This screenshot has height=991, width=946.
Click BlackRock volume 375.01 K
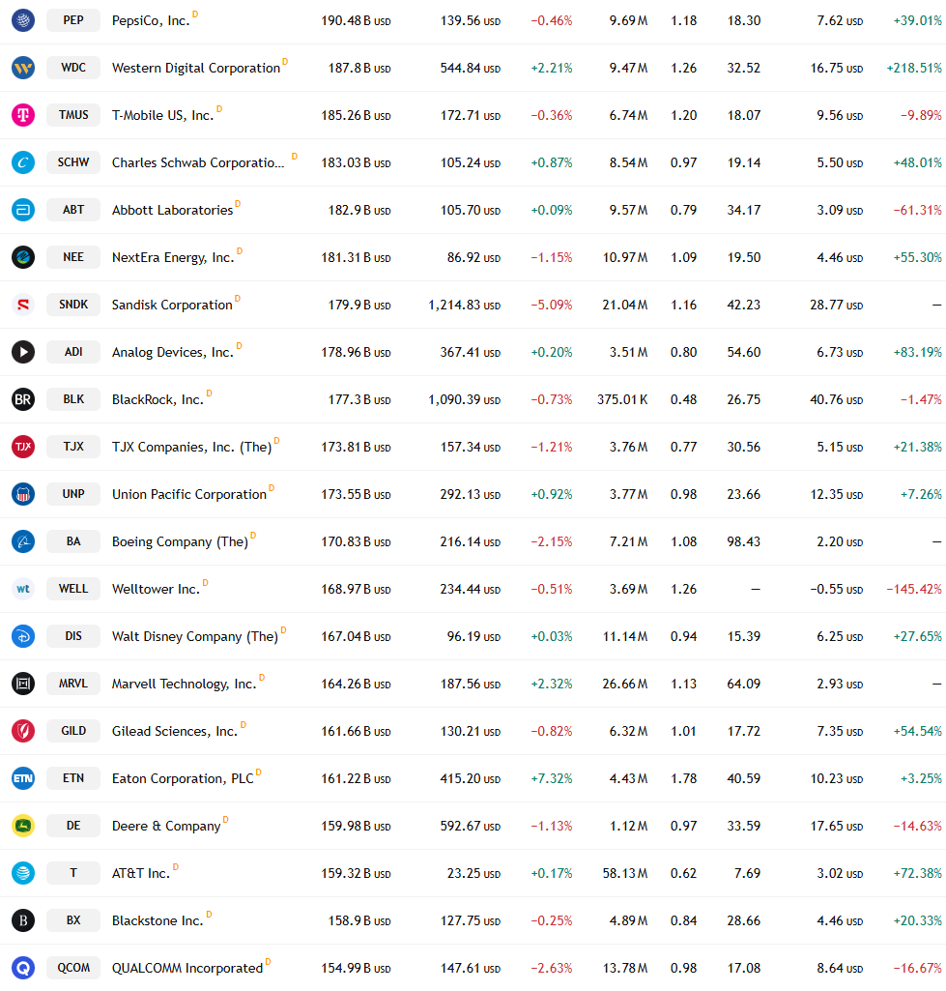622,399
